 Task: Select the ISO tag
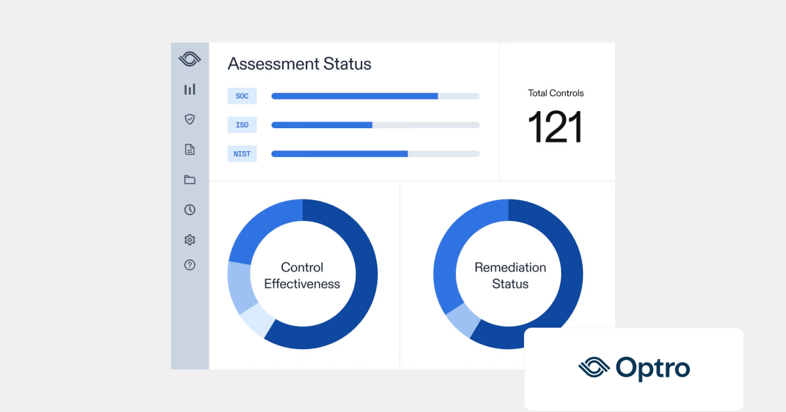242,125
